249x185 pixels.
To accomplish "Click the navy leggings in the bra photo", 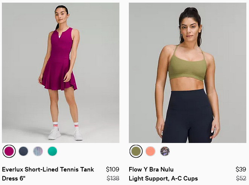I will click(187, 116).
